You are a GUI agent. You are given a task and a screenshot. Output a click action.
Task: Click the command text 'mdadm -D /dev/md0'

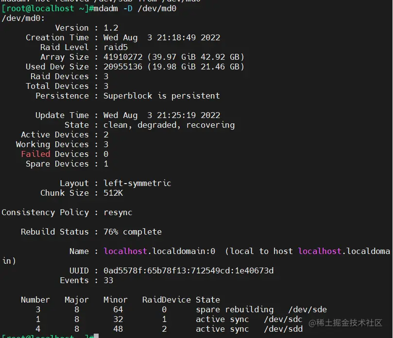135,9
